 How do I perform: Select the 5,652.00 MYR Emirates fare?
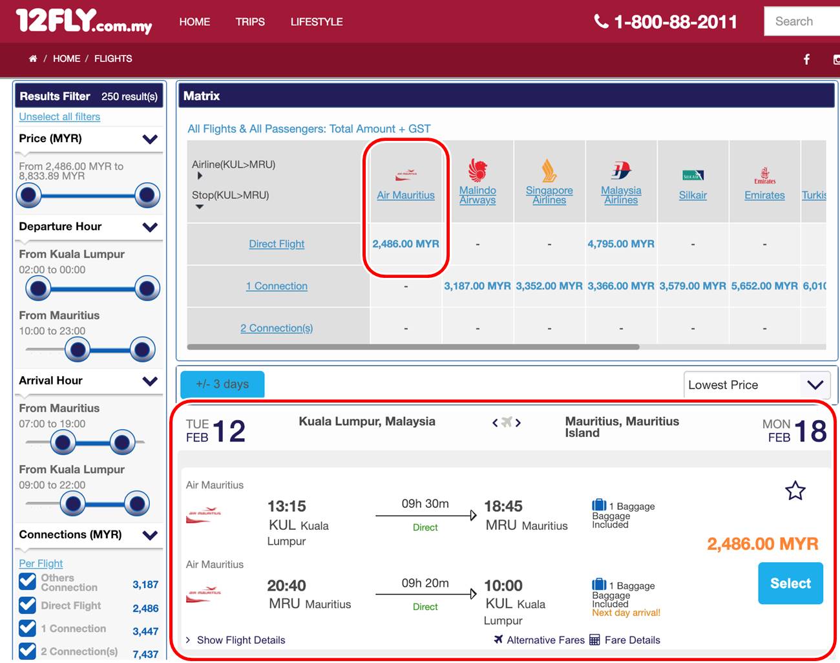pos(764,286)
